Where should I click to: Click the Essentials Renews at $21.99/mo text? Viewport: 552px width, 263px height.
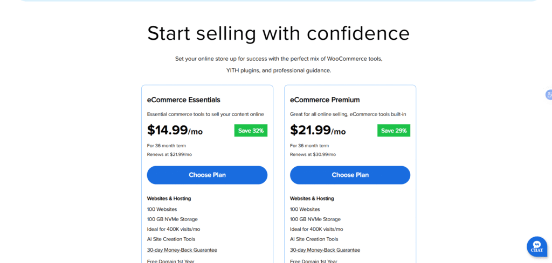[169, 154]
